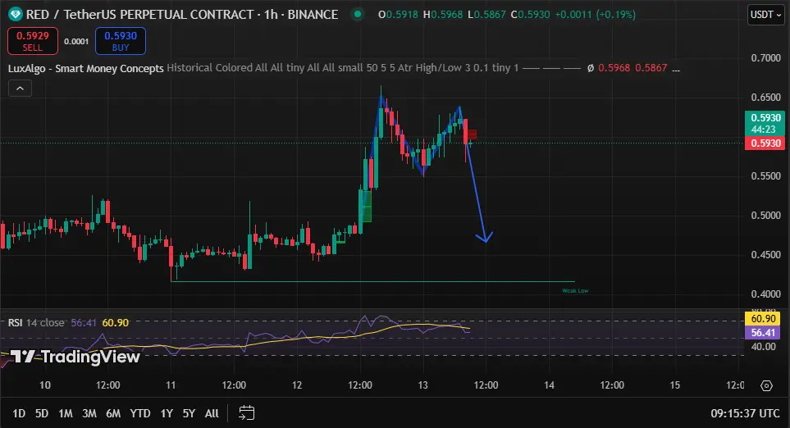This screenshot has width=790, height=428.
Task: Select the 5Y time range
Action: tap(189, 413)
